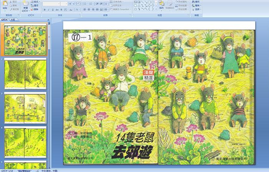The height and width of the screenshot is (172, 269).
Task: Click the Increase Font Size icon
Action: 70,3
